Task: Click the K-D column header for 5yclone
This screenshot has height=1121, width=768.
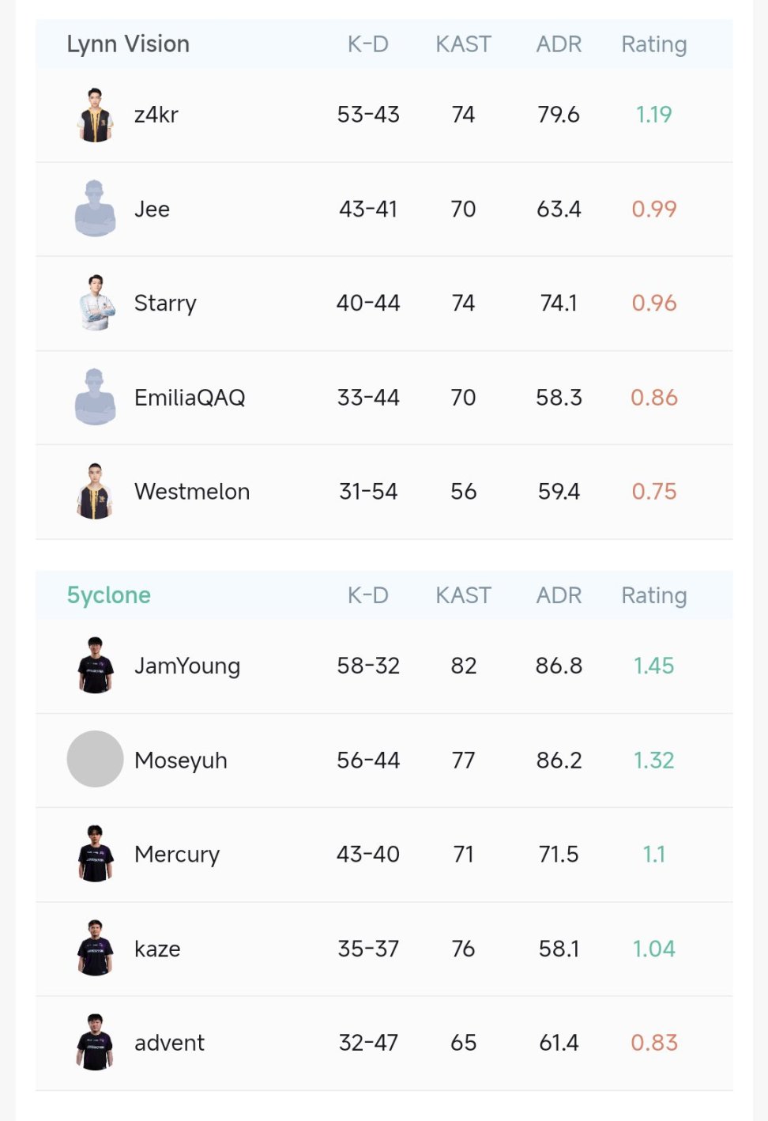Action: click(x=368, y=595)
